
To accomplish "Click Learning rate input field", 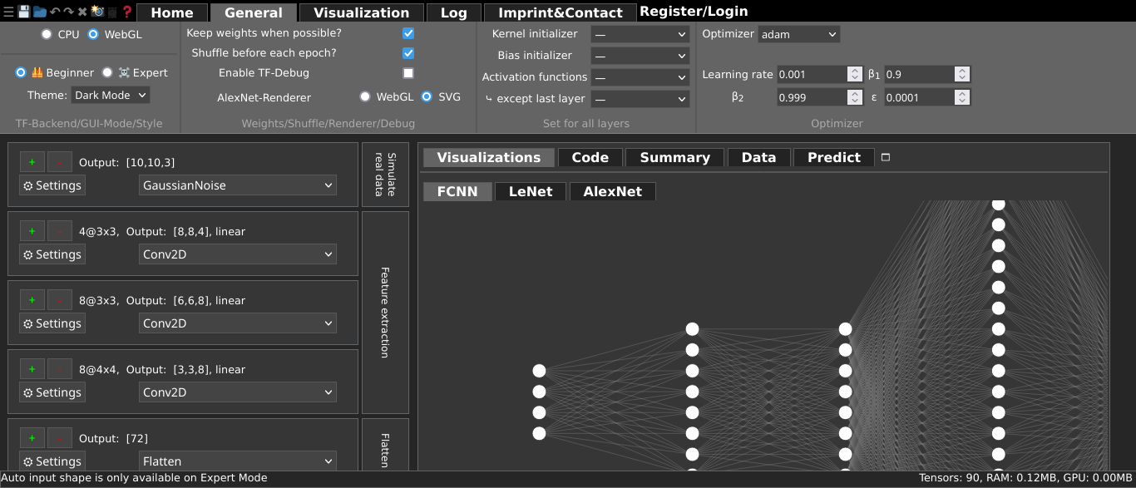I will [x=820, y=74].
